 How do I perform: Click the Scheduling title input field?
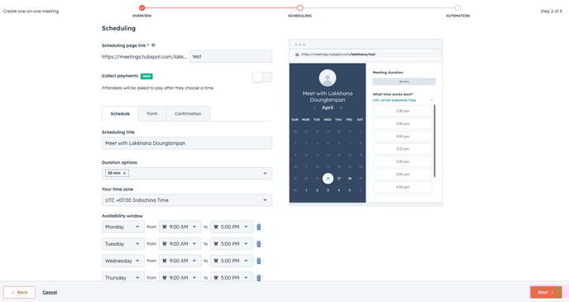coord(187,143)
